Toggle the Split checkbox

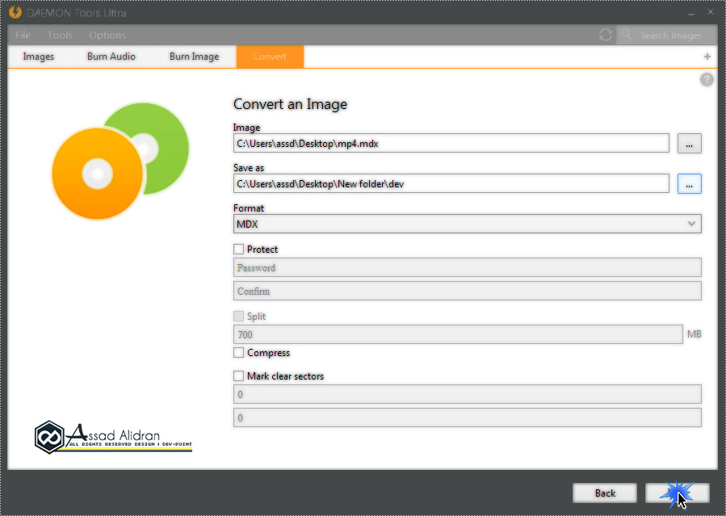[x=238, y=316]
